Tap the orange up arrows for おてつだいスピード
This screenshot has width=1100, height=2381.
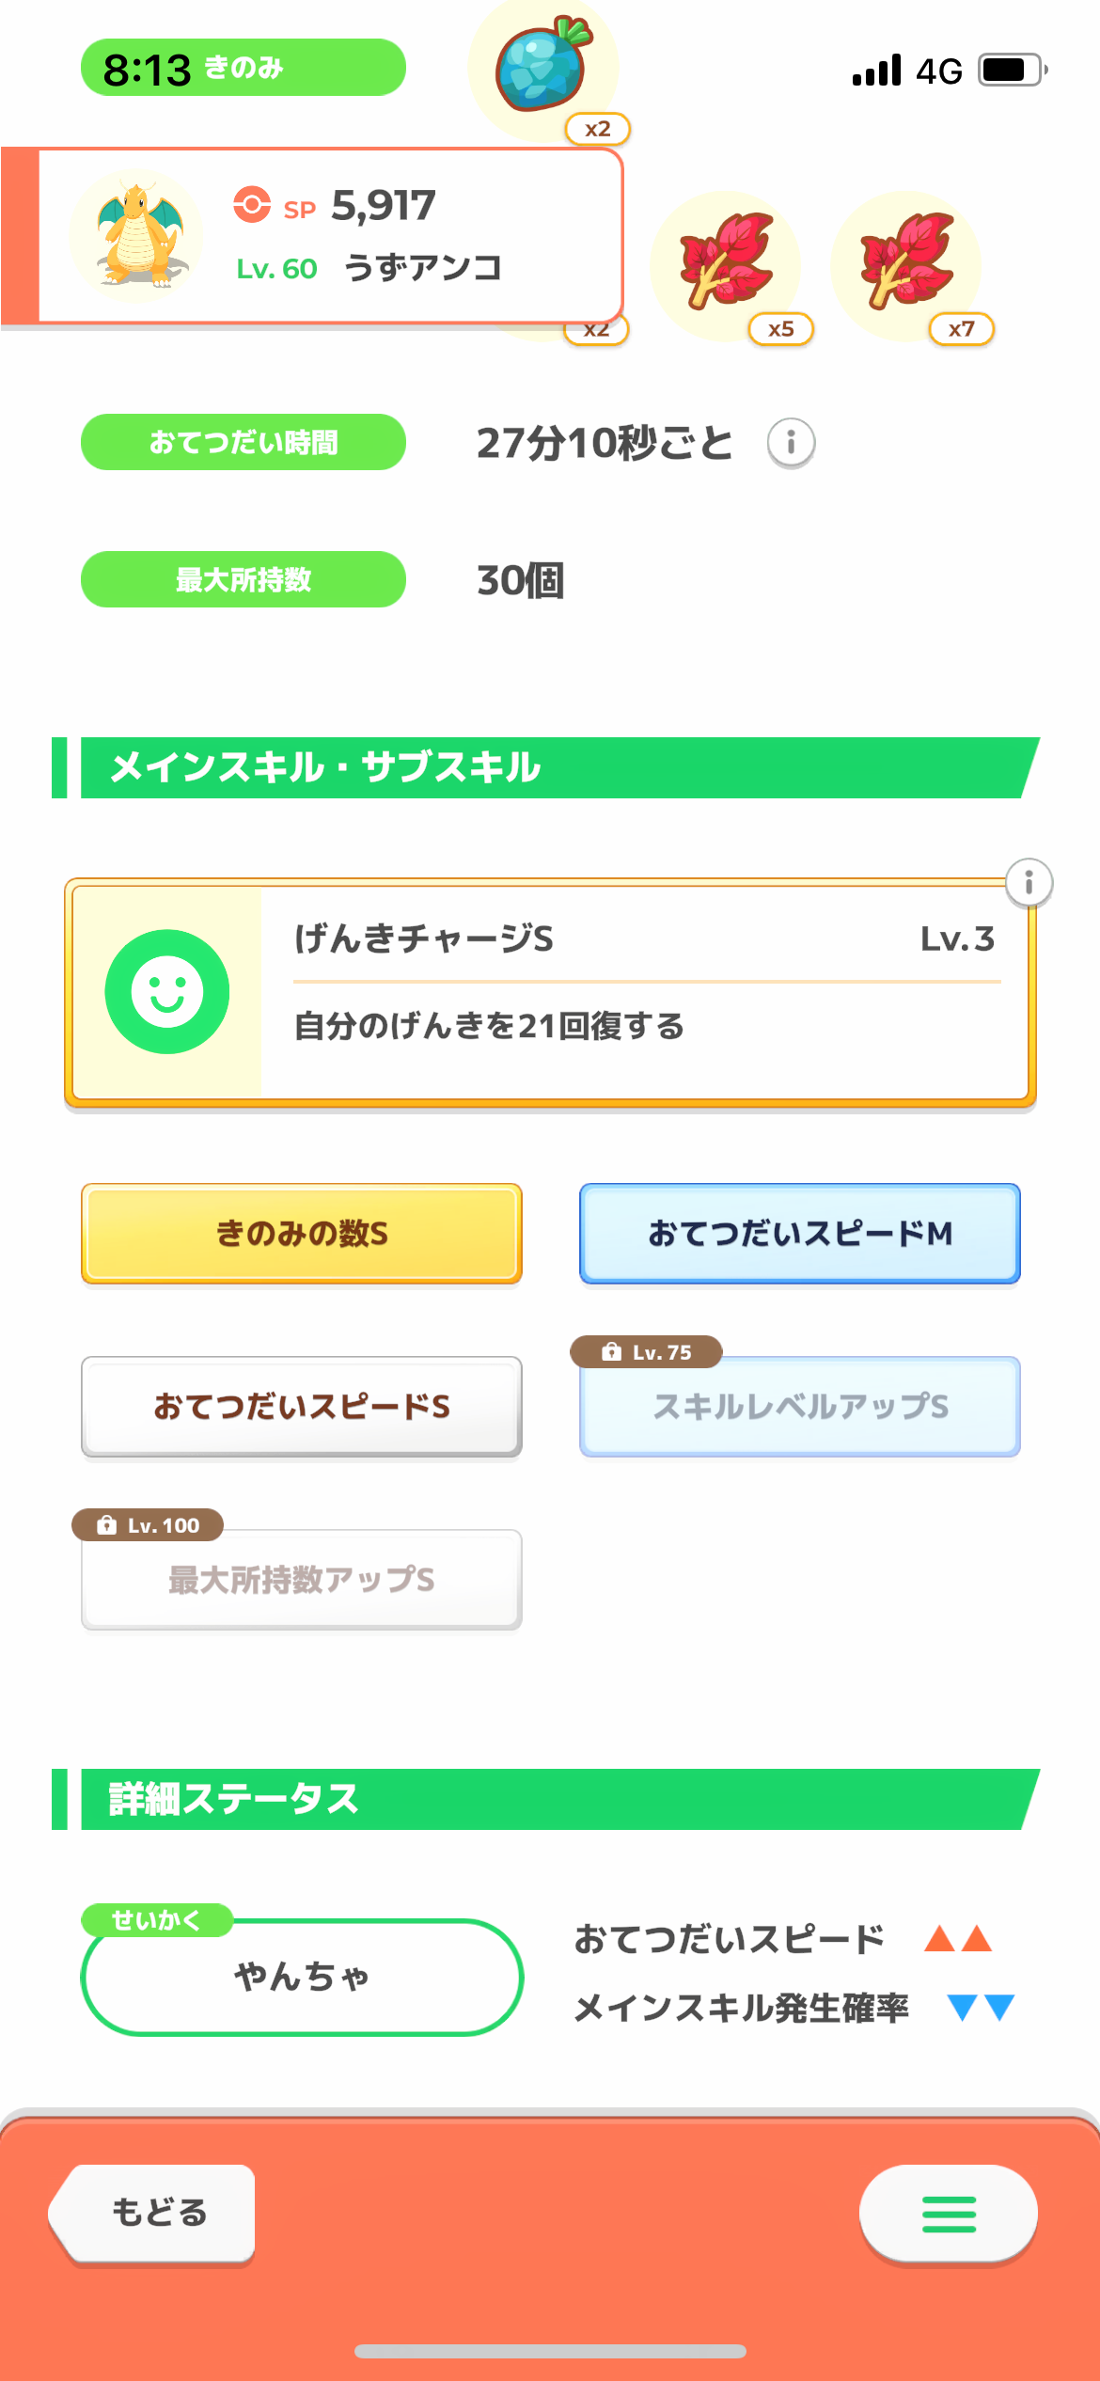coord(958,1939)
